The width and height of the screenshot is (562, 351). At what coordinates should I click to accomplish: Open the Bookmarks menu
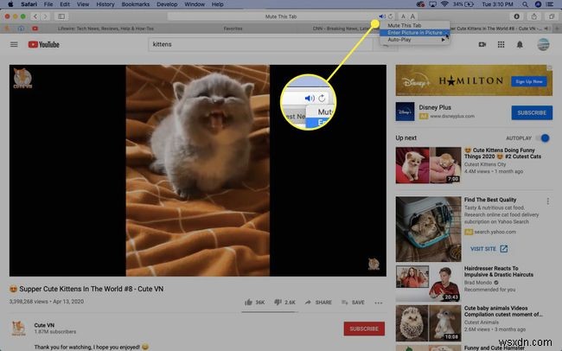[x=136, y=4]
